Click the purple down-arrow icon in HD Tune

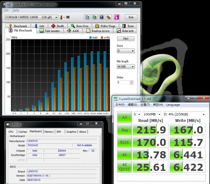point(117,17)
